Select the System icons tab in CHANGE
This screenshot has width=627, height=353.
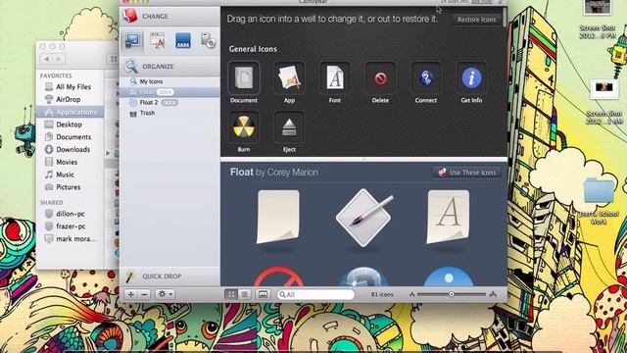[x=132, y=41]
